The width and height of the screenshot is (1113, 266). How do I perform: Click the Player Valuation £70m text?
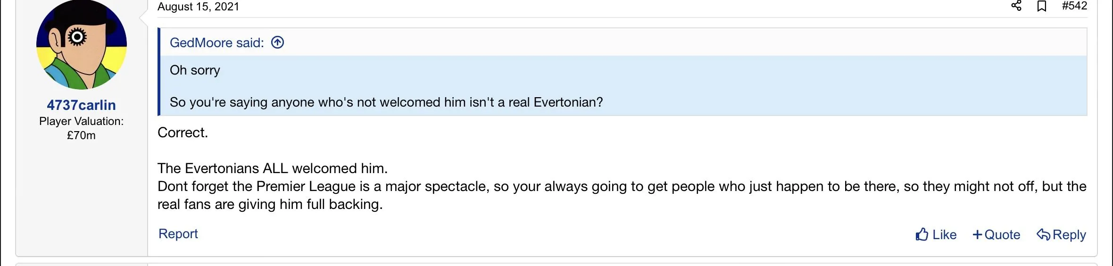81,128
